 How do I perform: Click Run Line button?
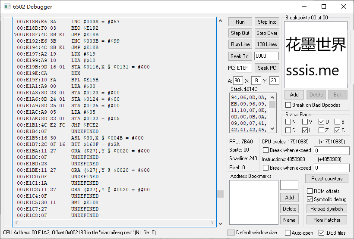pos(240,44)
